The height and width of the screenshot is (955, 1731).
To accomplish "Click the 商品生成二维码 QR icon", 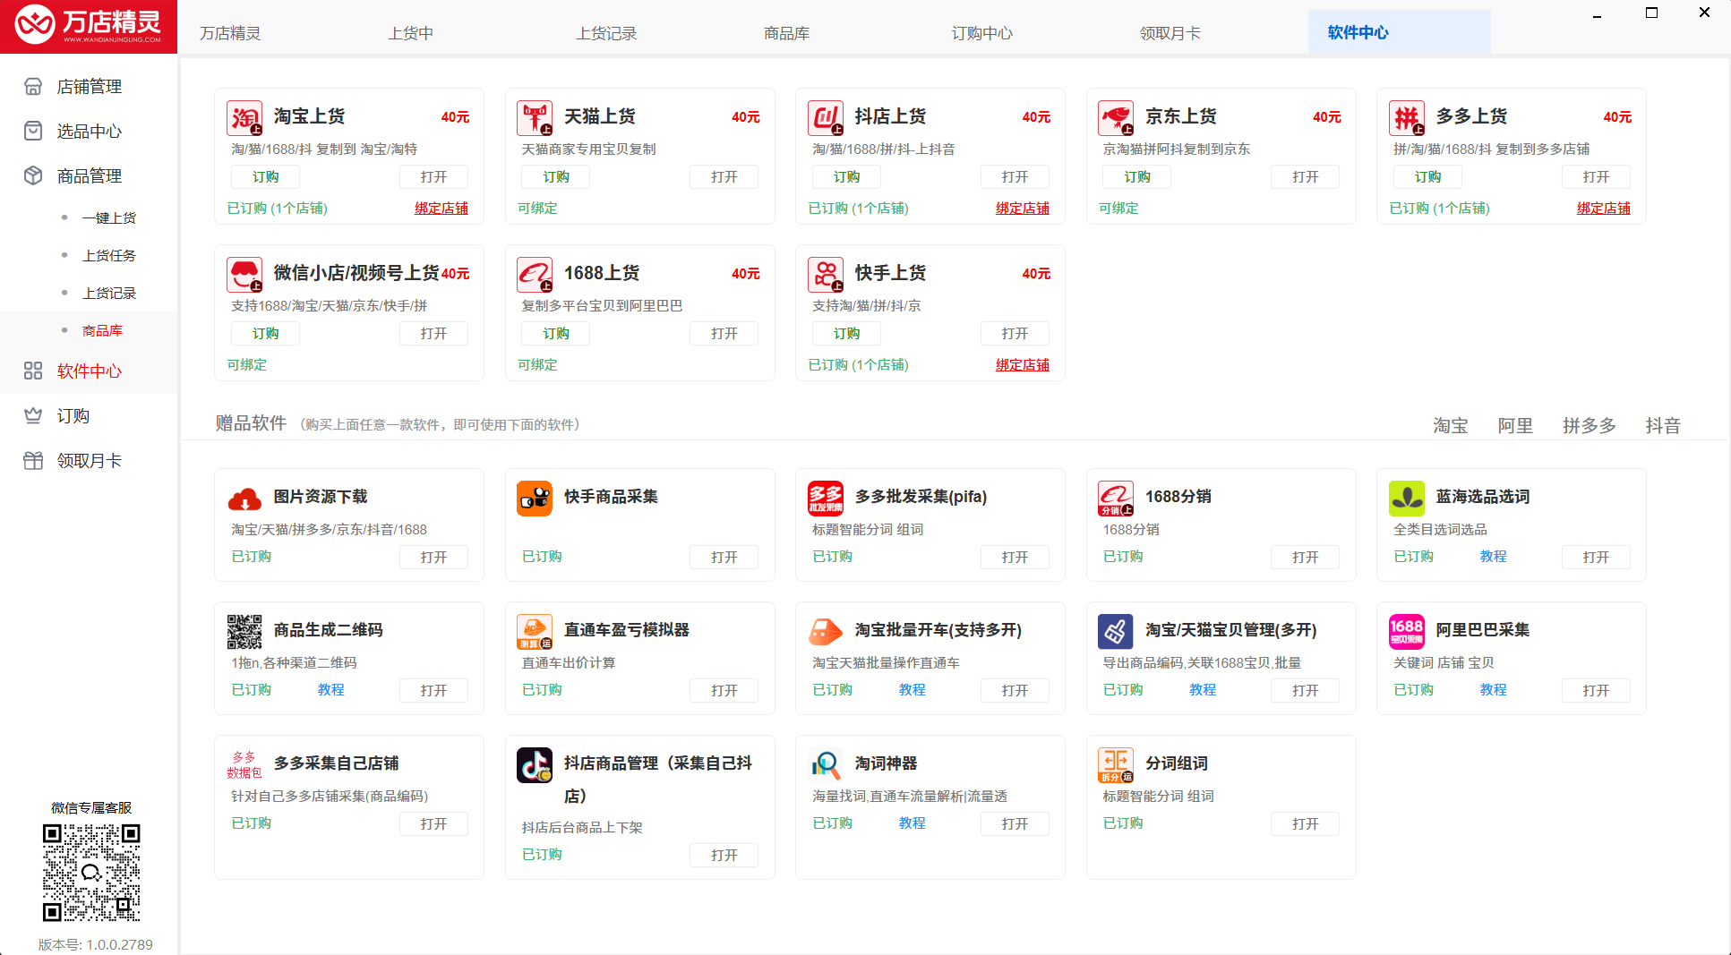I will pos(244,632).
